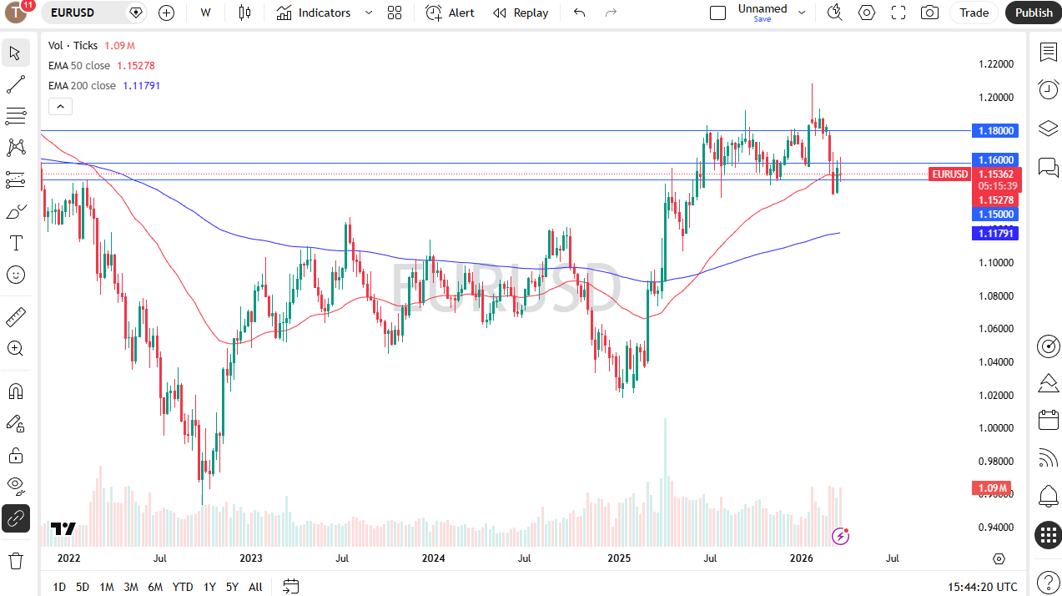Open the indicator templates grid

pyautogui.click(x=395, y=13)
